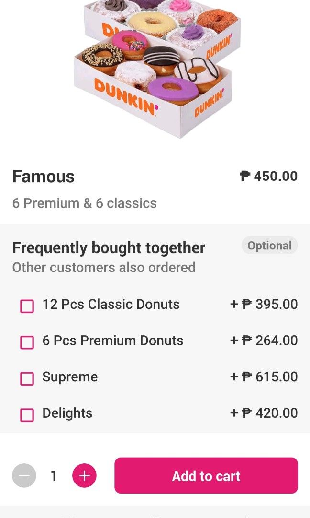Check the 12 Pcs Classic Donuts add-on
The image size is (310, 518).
(x=27, y=305)
